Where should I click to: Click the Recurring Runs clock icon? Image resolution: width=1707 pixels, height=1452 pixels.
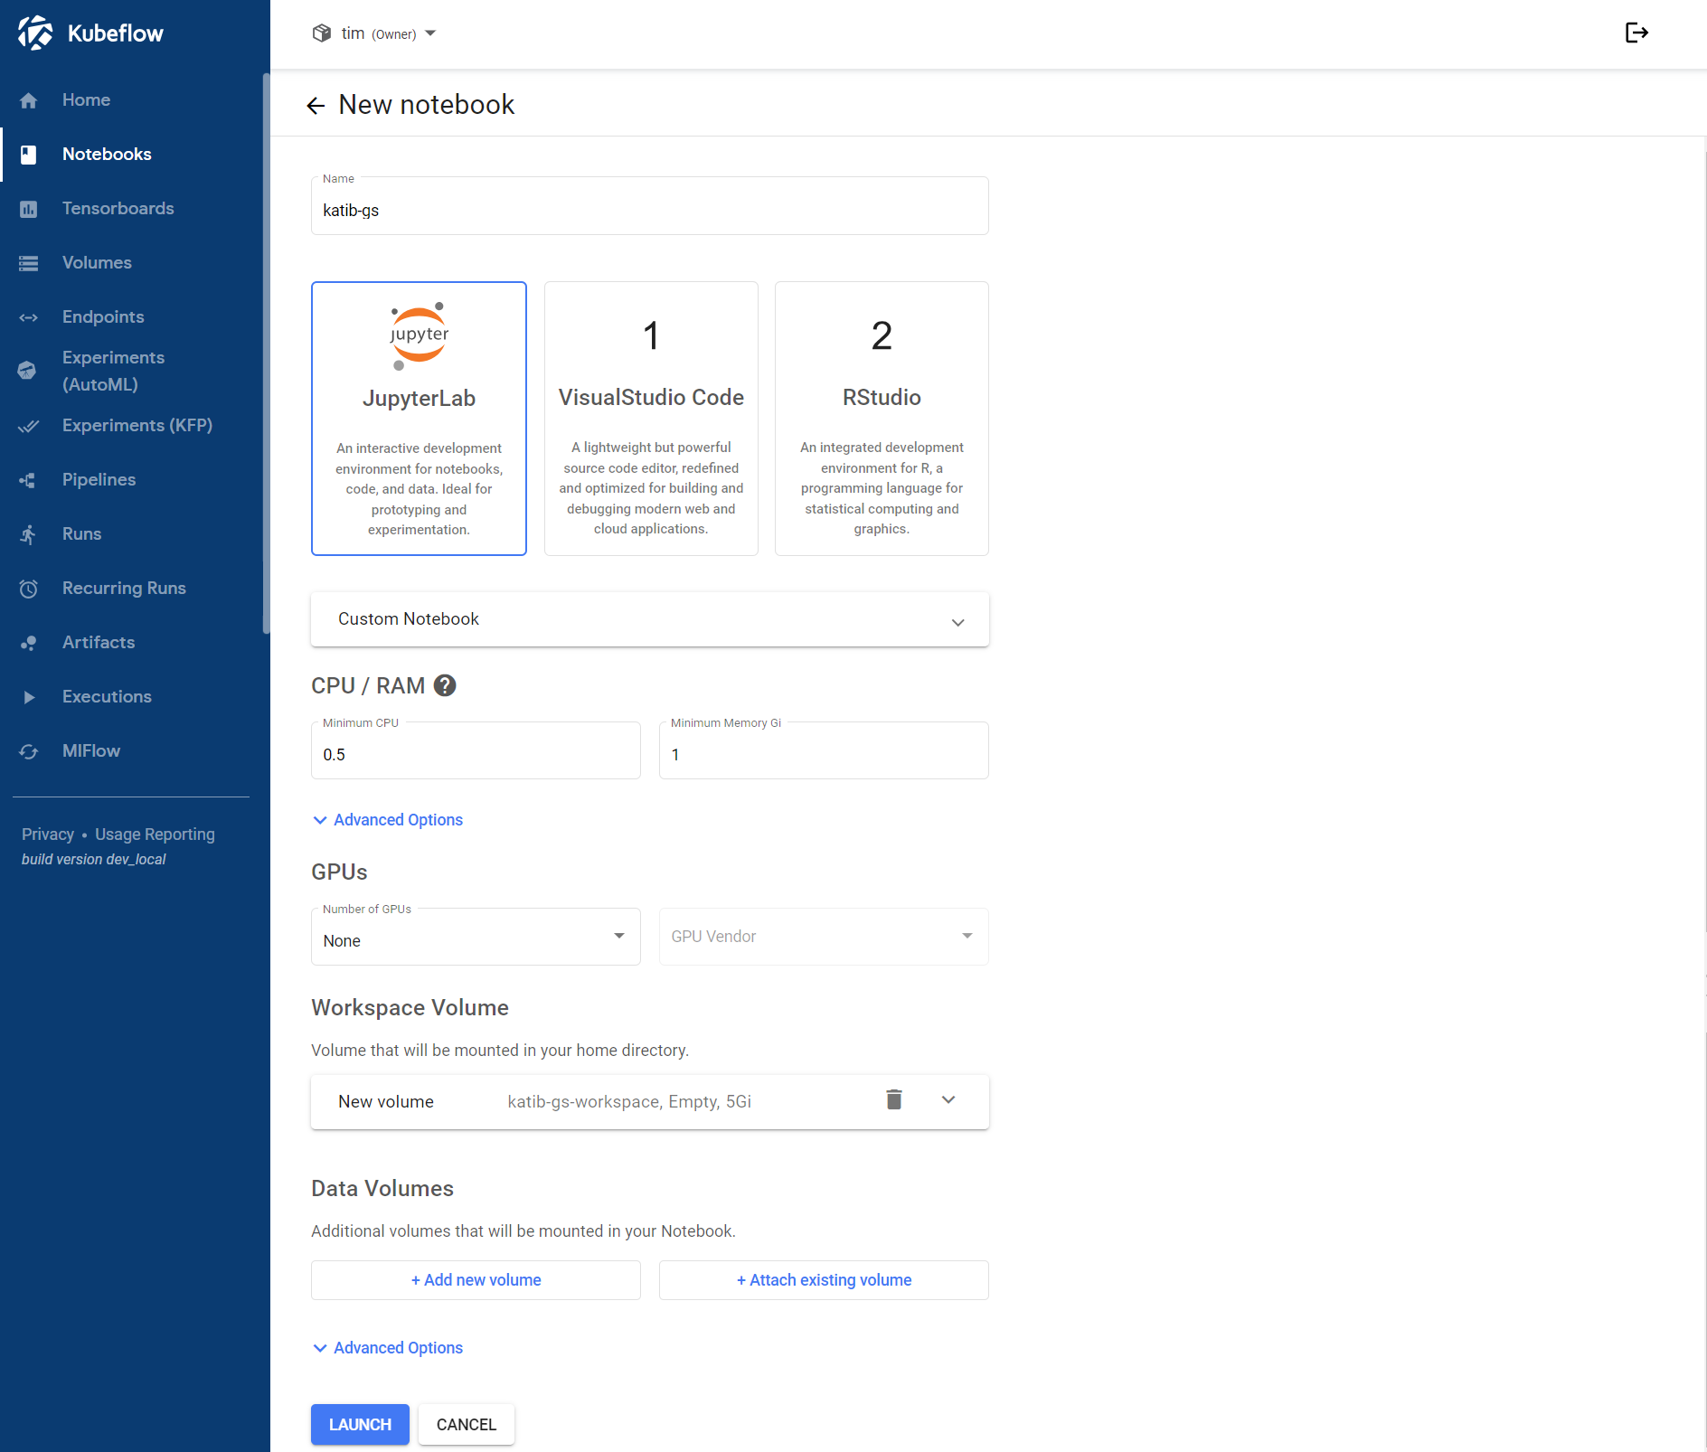coord(29,589)
